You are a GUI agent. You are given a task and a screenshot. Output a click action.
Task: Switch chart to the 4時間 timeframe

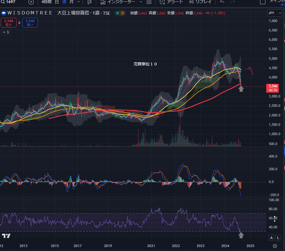(x=46, y=2)
